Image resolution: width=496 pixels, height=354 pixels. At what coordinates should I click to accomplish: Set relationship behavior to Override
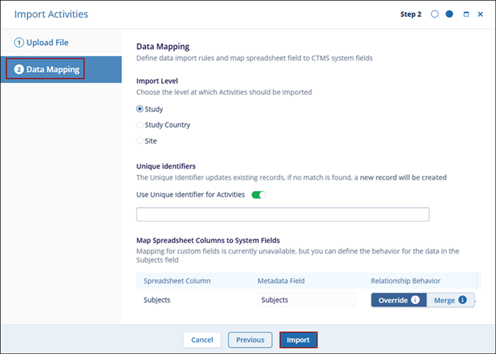click(393, 300)
